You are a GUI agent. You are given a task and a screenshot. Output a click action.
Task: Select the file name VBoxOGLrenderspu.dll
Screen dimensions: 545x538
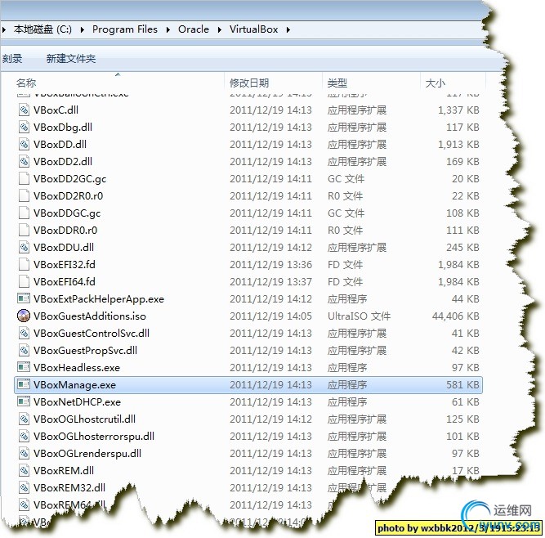[x=87, y=454]
